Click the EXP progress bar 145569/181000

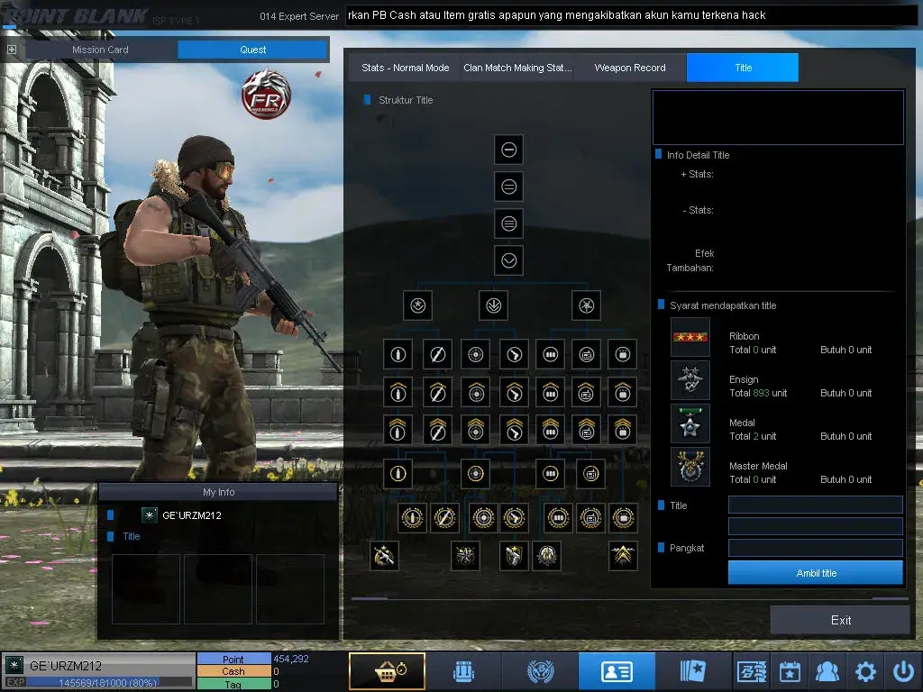(110, 683)
